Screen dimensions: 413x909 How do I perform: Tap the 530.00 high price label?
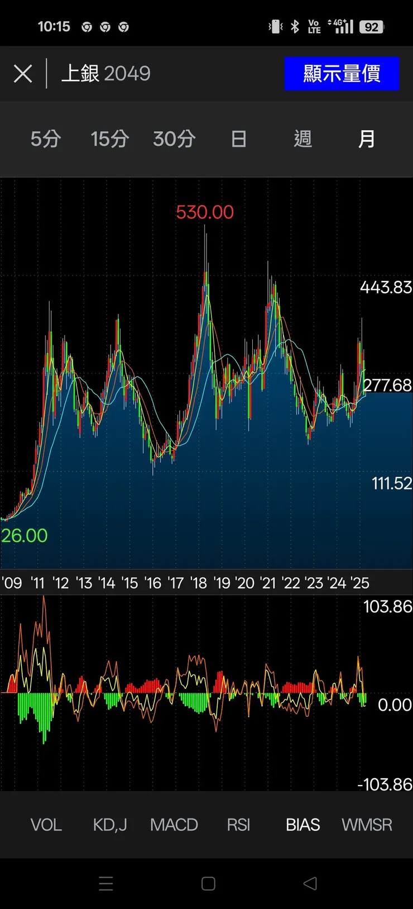205,212
